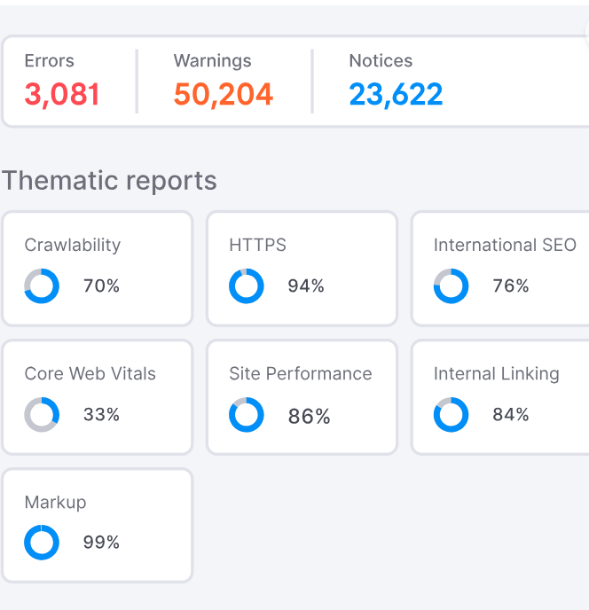Click the HTTPS donut chart icon

click(247, 286)
